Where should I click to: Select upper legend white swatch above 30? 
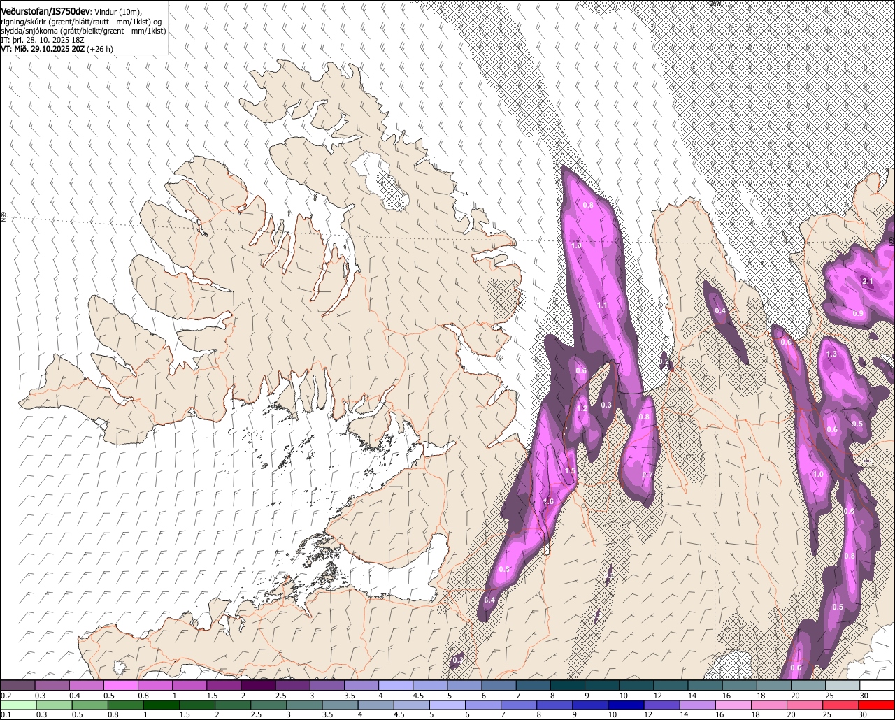coord(878,686)
